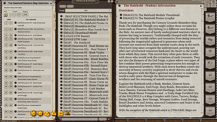Open the Classes sidebar button
This screenshot has width=217, height=122.
tap(210, 76)
